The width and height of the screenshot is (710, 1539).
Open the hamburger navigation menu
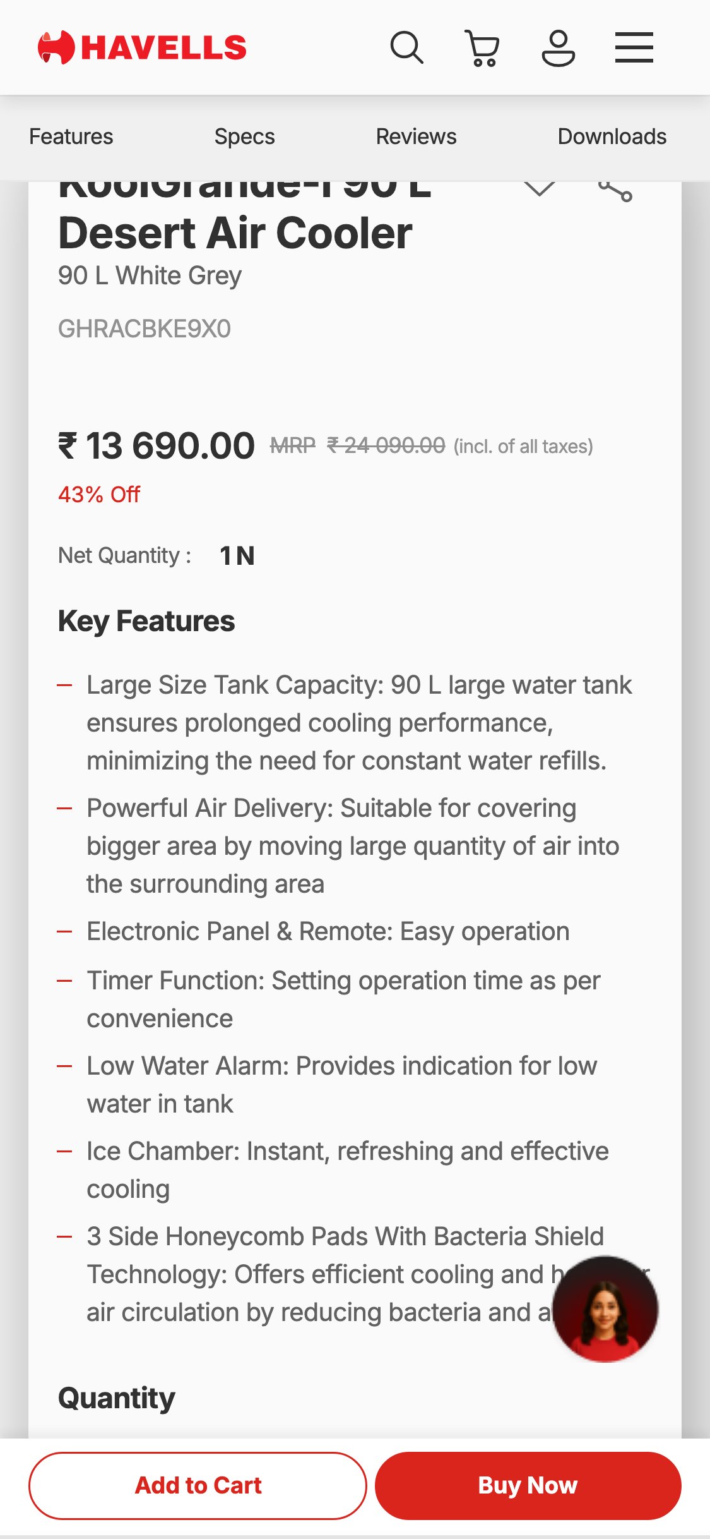[634, 47]
